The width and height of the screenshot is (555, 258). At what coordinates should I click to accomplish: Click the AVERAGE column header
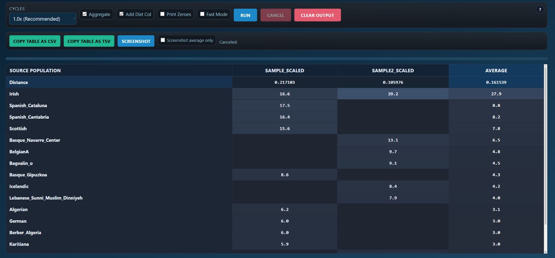(x=496, y=71)
